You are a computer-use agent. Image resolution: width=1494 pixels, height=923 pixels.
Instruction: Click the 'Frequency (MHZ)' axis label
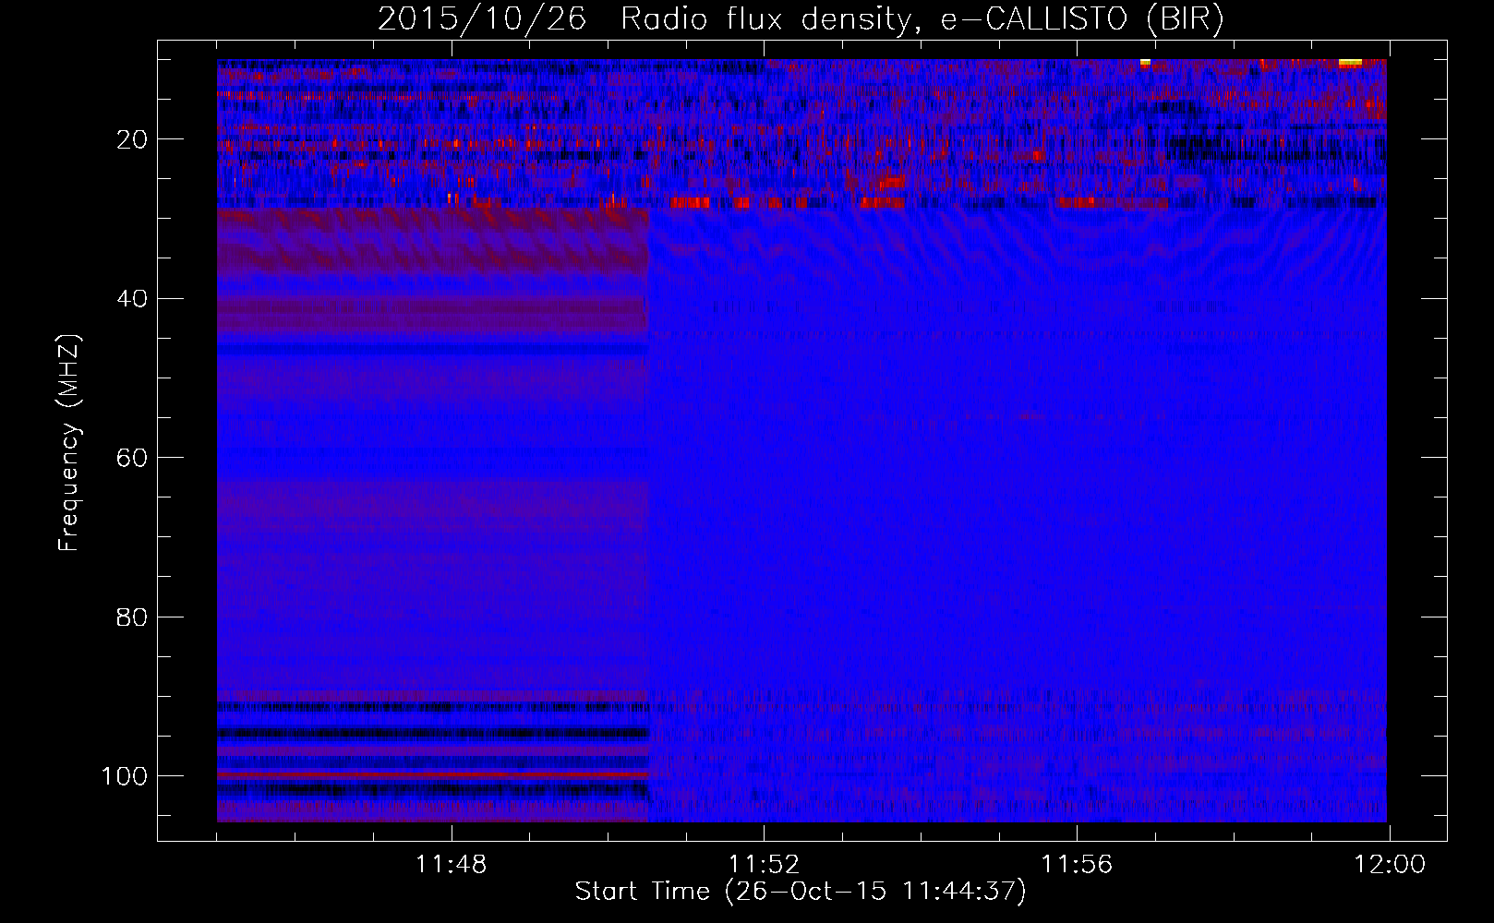point(69,443)
